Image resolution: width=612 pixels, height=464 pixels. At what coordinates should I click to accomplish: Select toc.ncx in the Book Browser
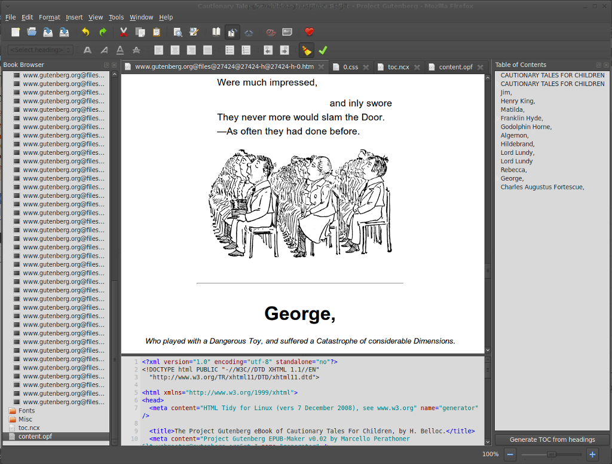coord(29,428)
